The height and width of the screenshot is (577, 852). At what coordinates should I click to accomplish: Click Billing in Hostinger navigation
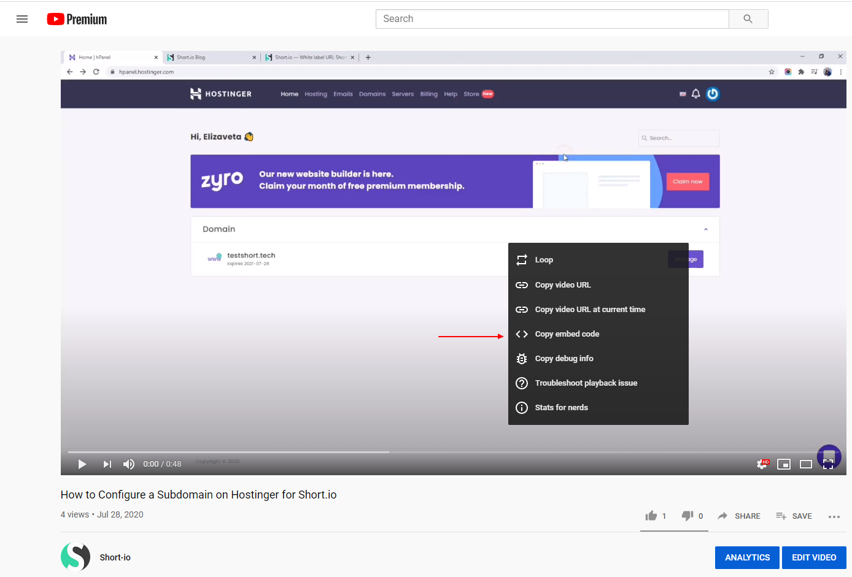point(429,94)
